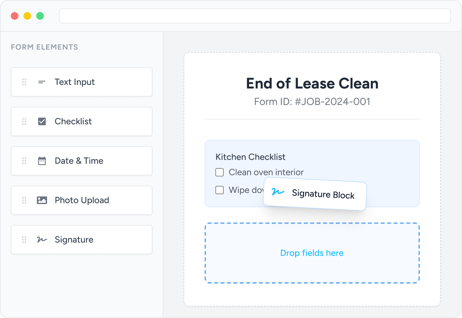Tick the second Kitchen Checklist checkbox
462x318 pixels.
click(219, 190)
